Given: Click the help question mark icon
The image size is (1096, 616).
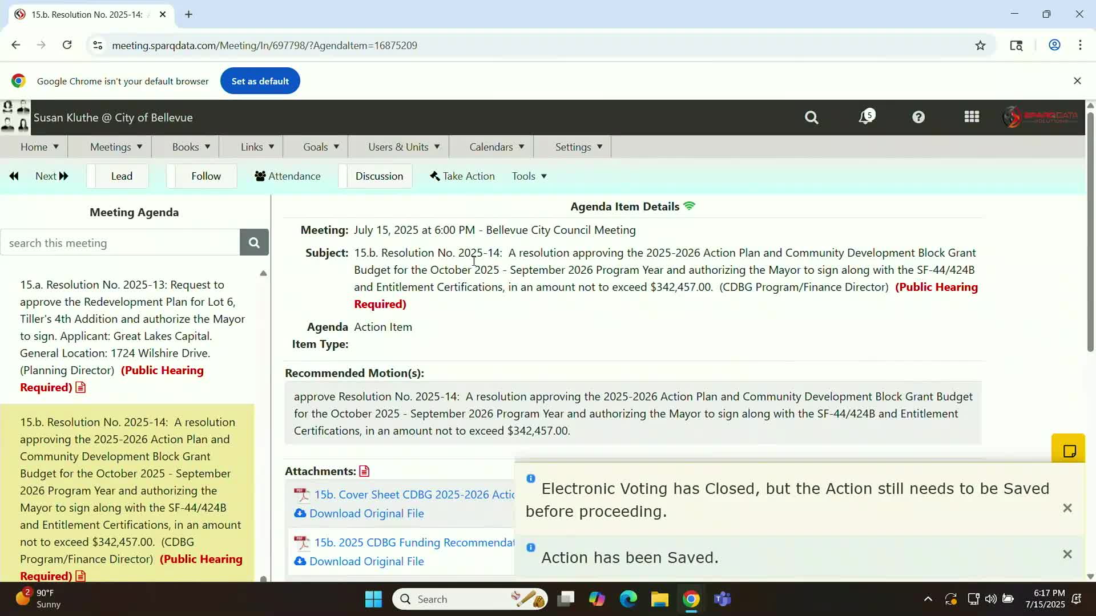Looking at the screenshot, I should pos(918,117).
